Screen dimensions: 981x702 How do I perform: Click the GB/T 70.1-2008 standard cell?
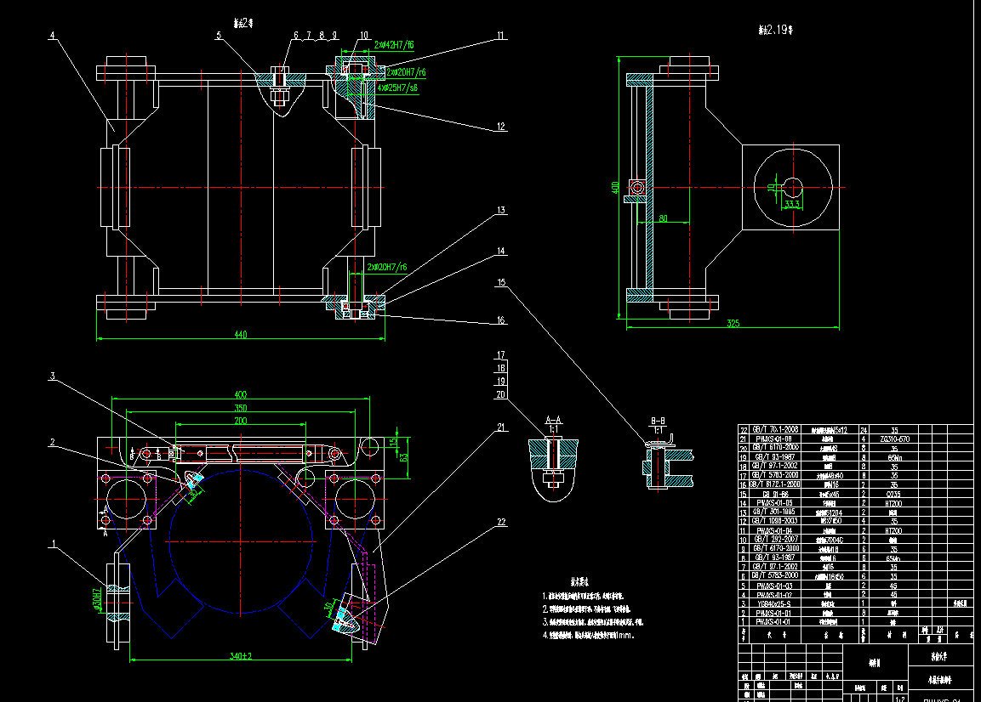pyautogui.click(x=775, y=429)
